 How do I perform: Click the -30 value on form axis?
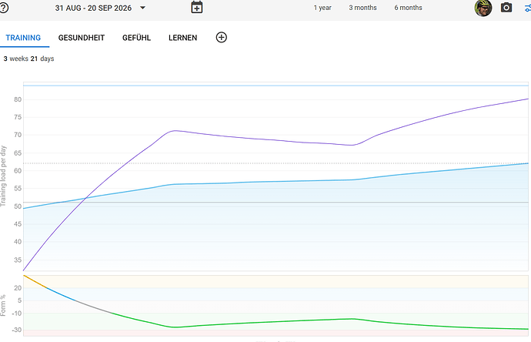[x=17, y=330]
